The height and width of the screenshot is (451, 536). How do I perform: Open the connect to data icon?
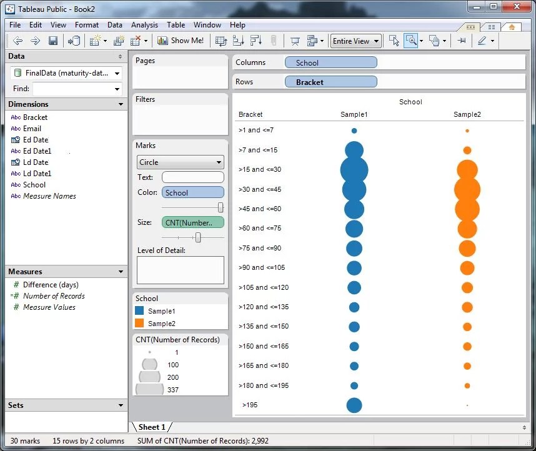(x=74, y=41)
